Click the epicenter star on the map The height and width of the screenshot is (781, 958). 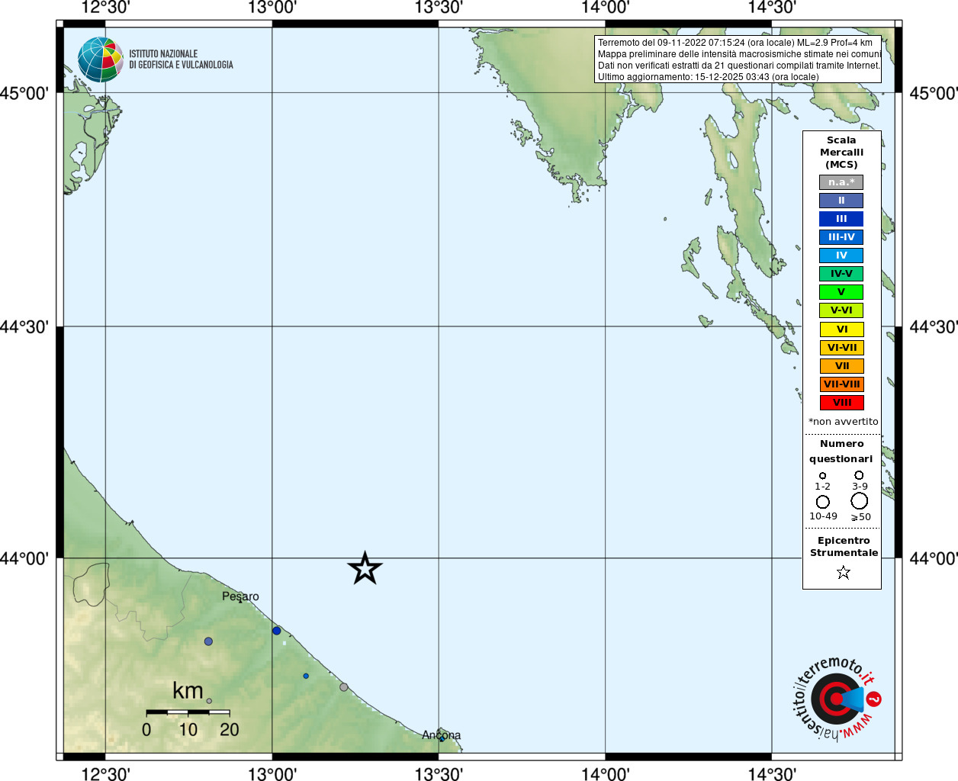(365, 568)
